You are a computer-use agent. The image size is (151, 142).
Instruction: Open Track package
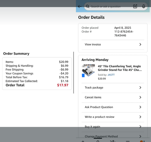pos(113,88)
